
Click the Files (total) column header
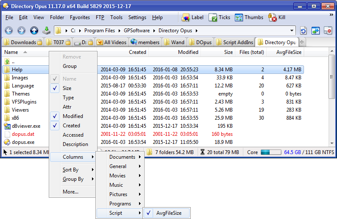[x=250, y=52]
